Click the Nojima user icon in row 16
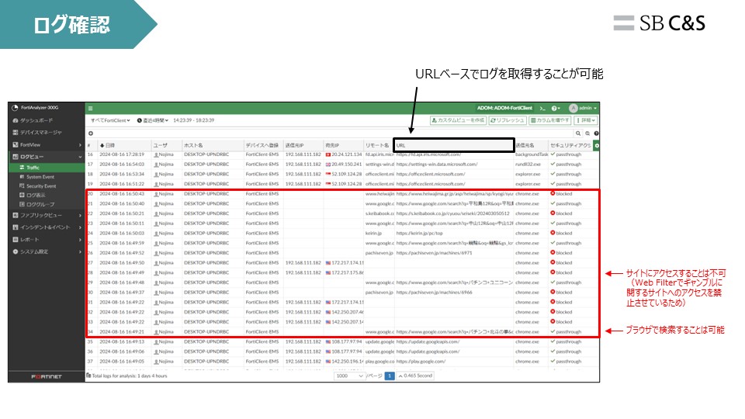The height and width of the screenshot is (419, 745). coord(156,155)
